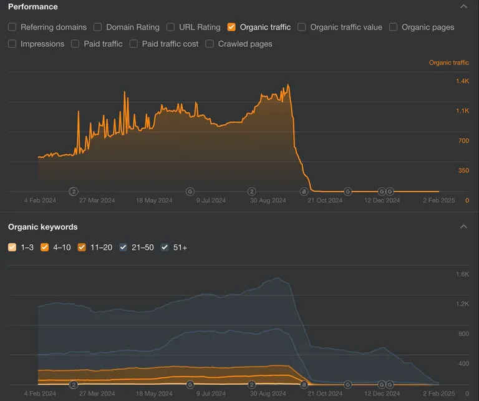The image size is (479, 401).
Task: Toggle the 51+ keyword position series
Action: (x=165, y=247)
